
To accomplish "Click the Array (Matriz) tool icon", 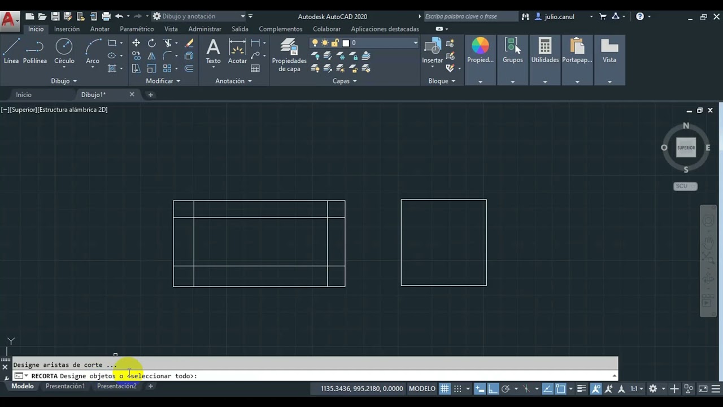I will (167, 68).
